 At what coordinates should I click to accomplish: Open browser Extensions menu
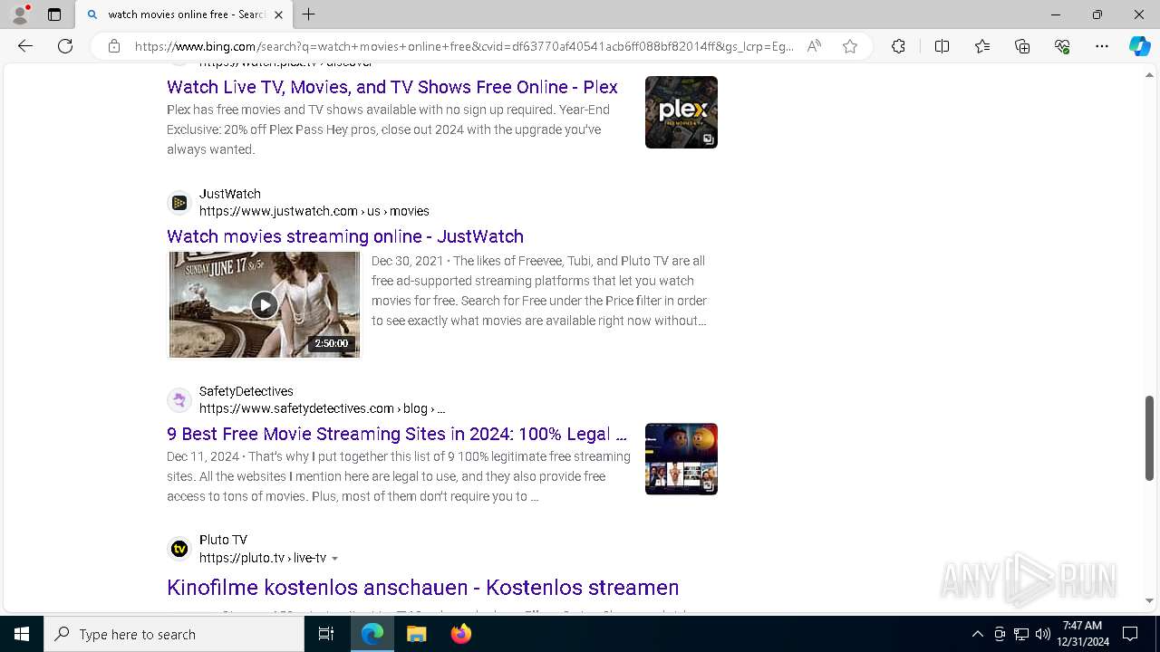pos(898,46)
